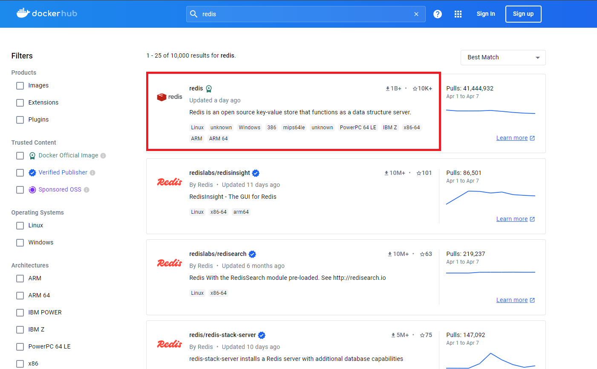This screenshot has width=597, height=369.
Task: Toggle the Images checkbox
Action: pyautogui.click(x=20, y=86)
